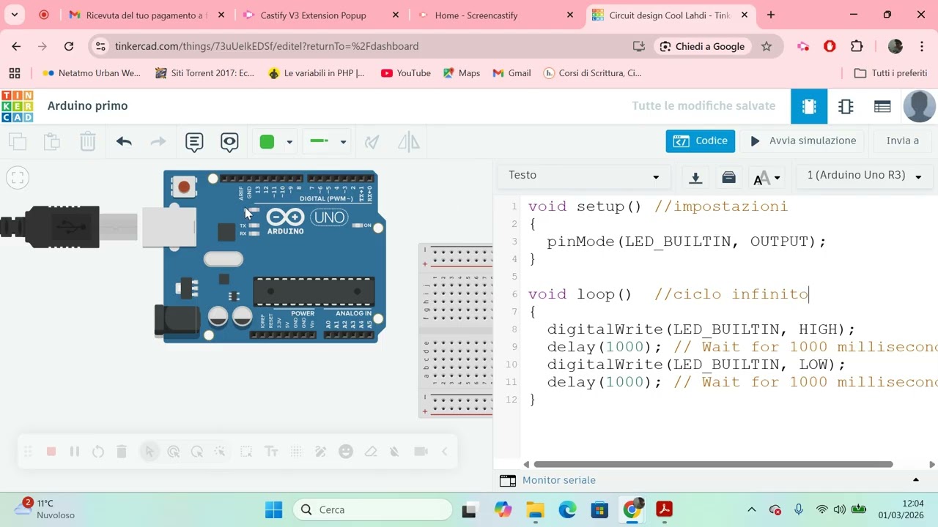Select the dotted blur tool

296,452
